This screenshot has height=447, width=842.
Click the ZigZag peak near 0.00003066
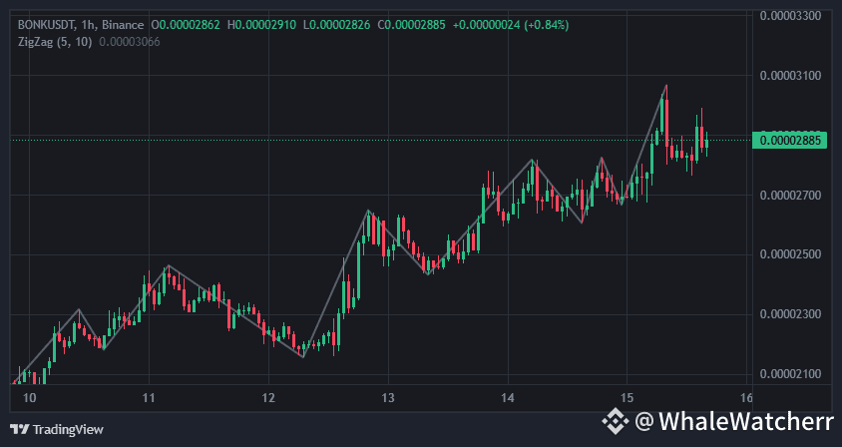(x=666, y=86)
